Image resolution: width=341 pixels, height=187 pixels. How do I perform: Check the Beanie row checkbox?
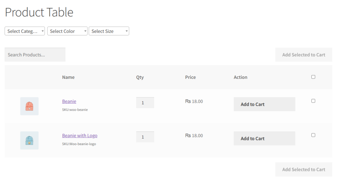(x=313, y=101)
